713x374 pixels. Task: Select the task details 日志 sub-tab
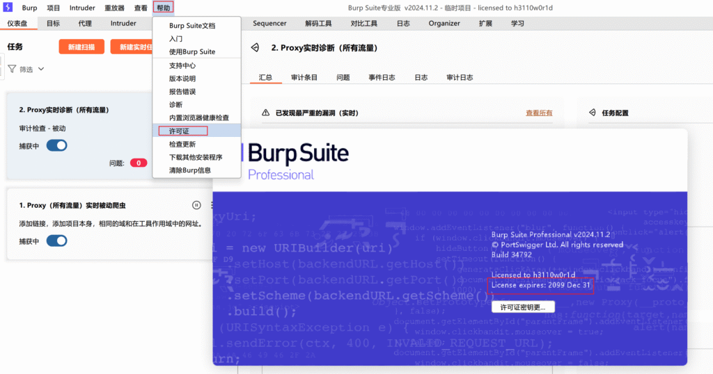pos(421,77)
